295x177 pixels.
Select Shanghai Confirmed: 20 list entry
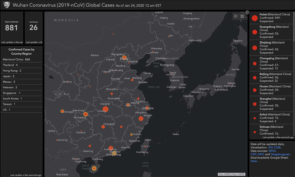point(271,104)
